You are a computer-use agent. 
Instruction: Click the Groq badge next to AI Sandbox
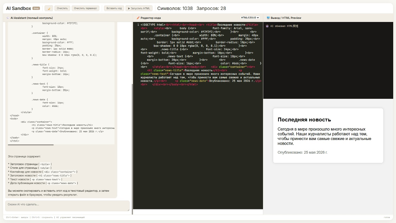click(x=36, y=8)
